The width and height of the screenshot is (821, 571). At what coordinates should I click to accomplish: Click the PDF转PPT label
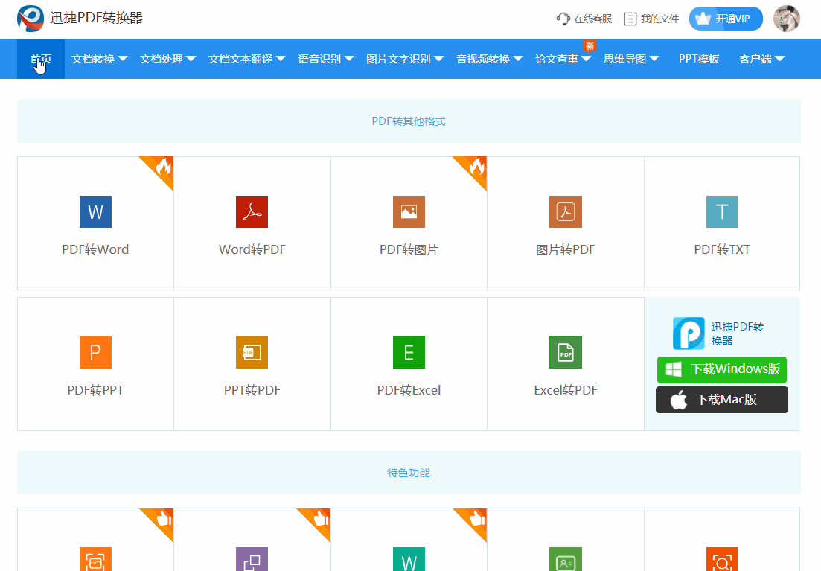[x=95, y=390]
